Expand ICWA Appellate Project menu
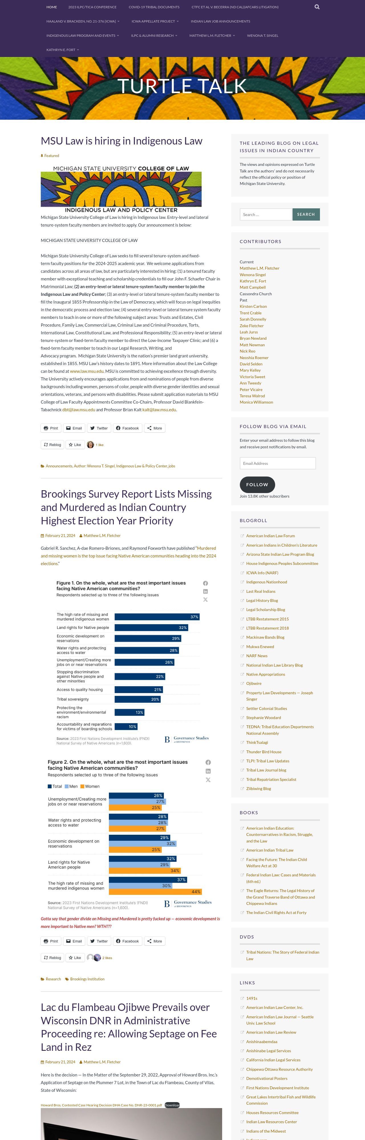The width and height of the screenshot is (365, 1140). pos(155,21)
